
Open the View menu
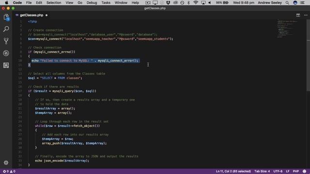pyautogui.click(x=69, y=3)
